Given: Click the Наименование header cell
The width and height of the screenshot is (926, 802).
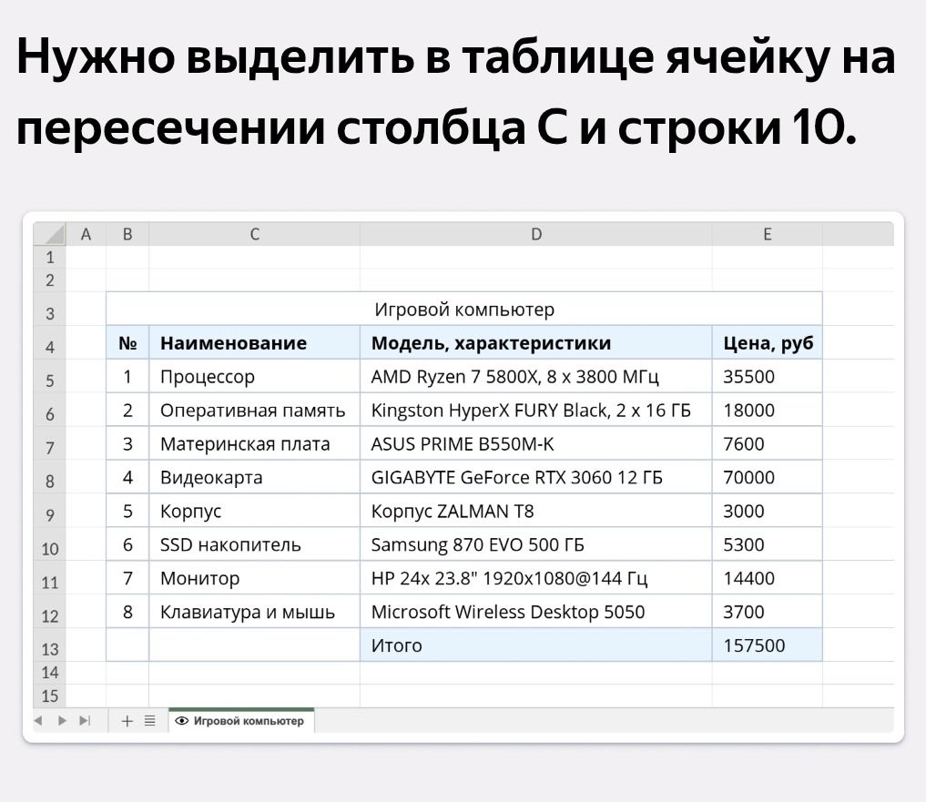Looking at the screenshot, I should pyautogui.click(x=255, y=342).
